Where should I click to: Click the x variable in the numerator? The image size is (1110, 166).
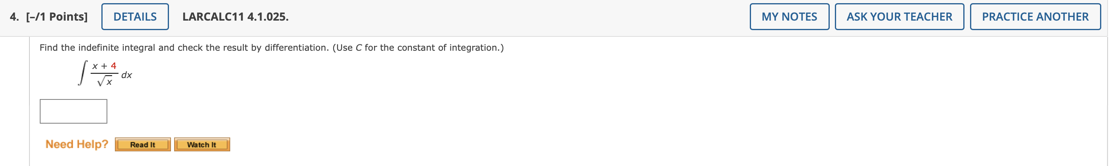95,66
